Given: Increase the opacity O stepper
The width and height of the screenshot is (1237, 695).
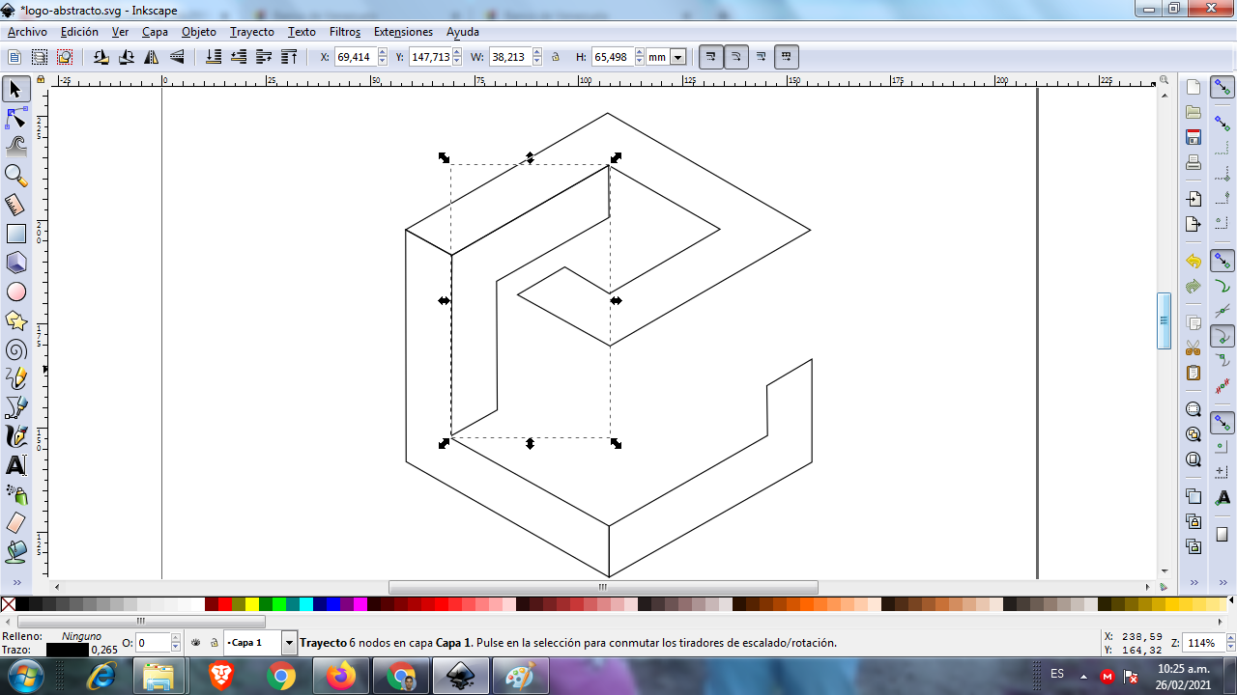Looking at the screenshot, I should pos(176,638).
